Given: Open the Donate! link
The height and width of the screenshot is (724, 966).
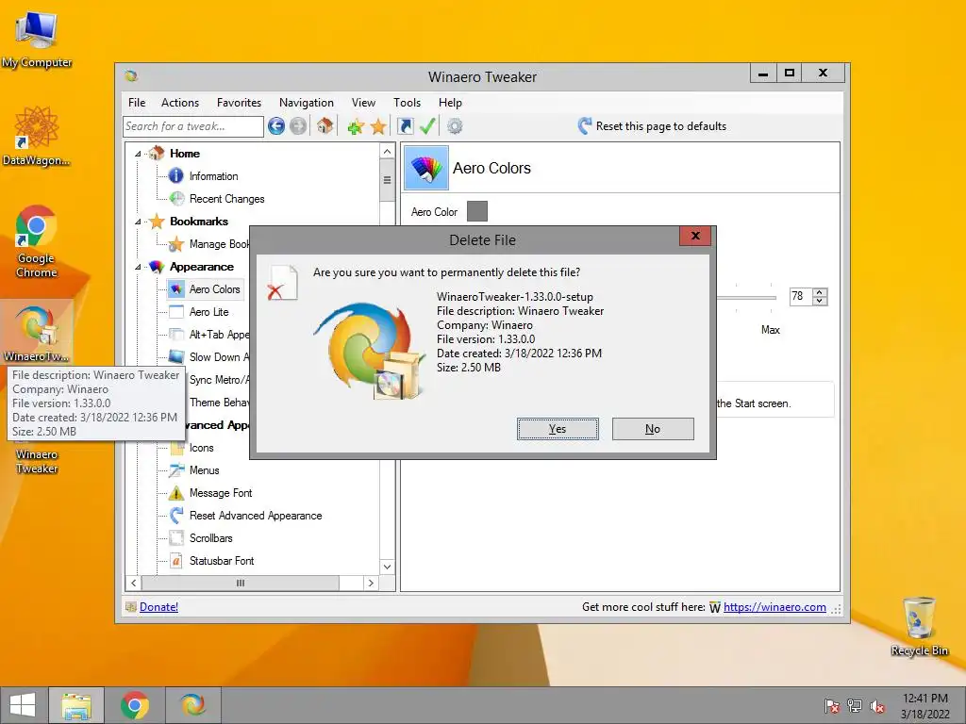Looking at the screenshot, I should (x=158, y=607).
